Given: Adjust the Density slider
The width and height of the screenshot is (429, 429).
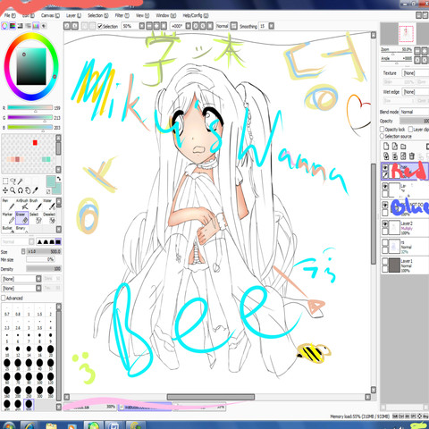Looking at the screenshot, I should coord(44,269).
